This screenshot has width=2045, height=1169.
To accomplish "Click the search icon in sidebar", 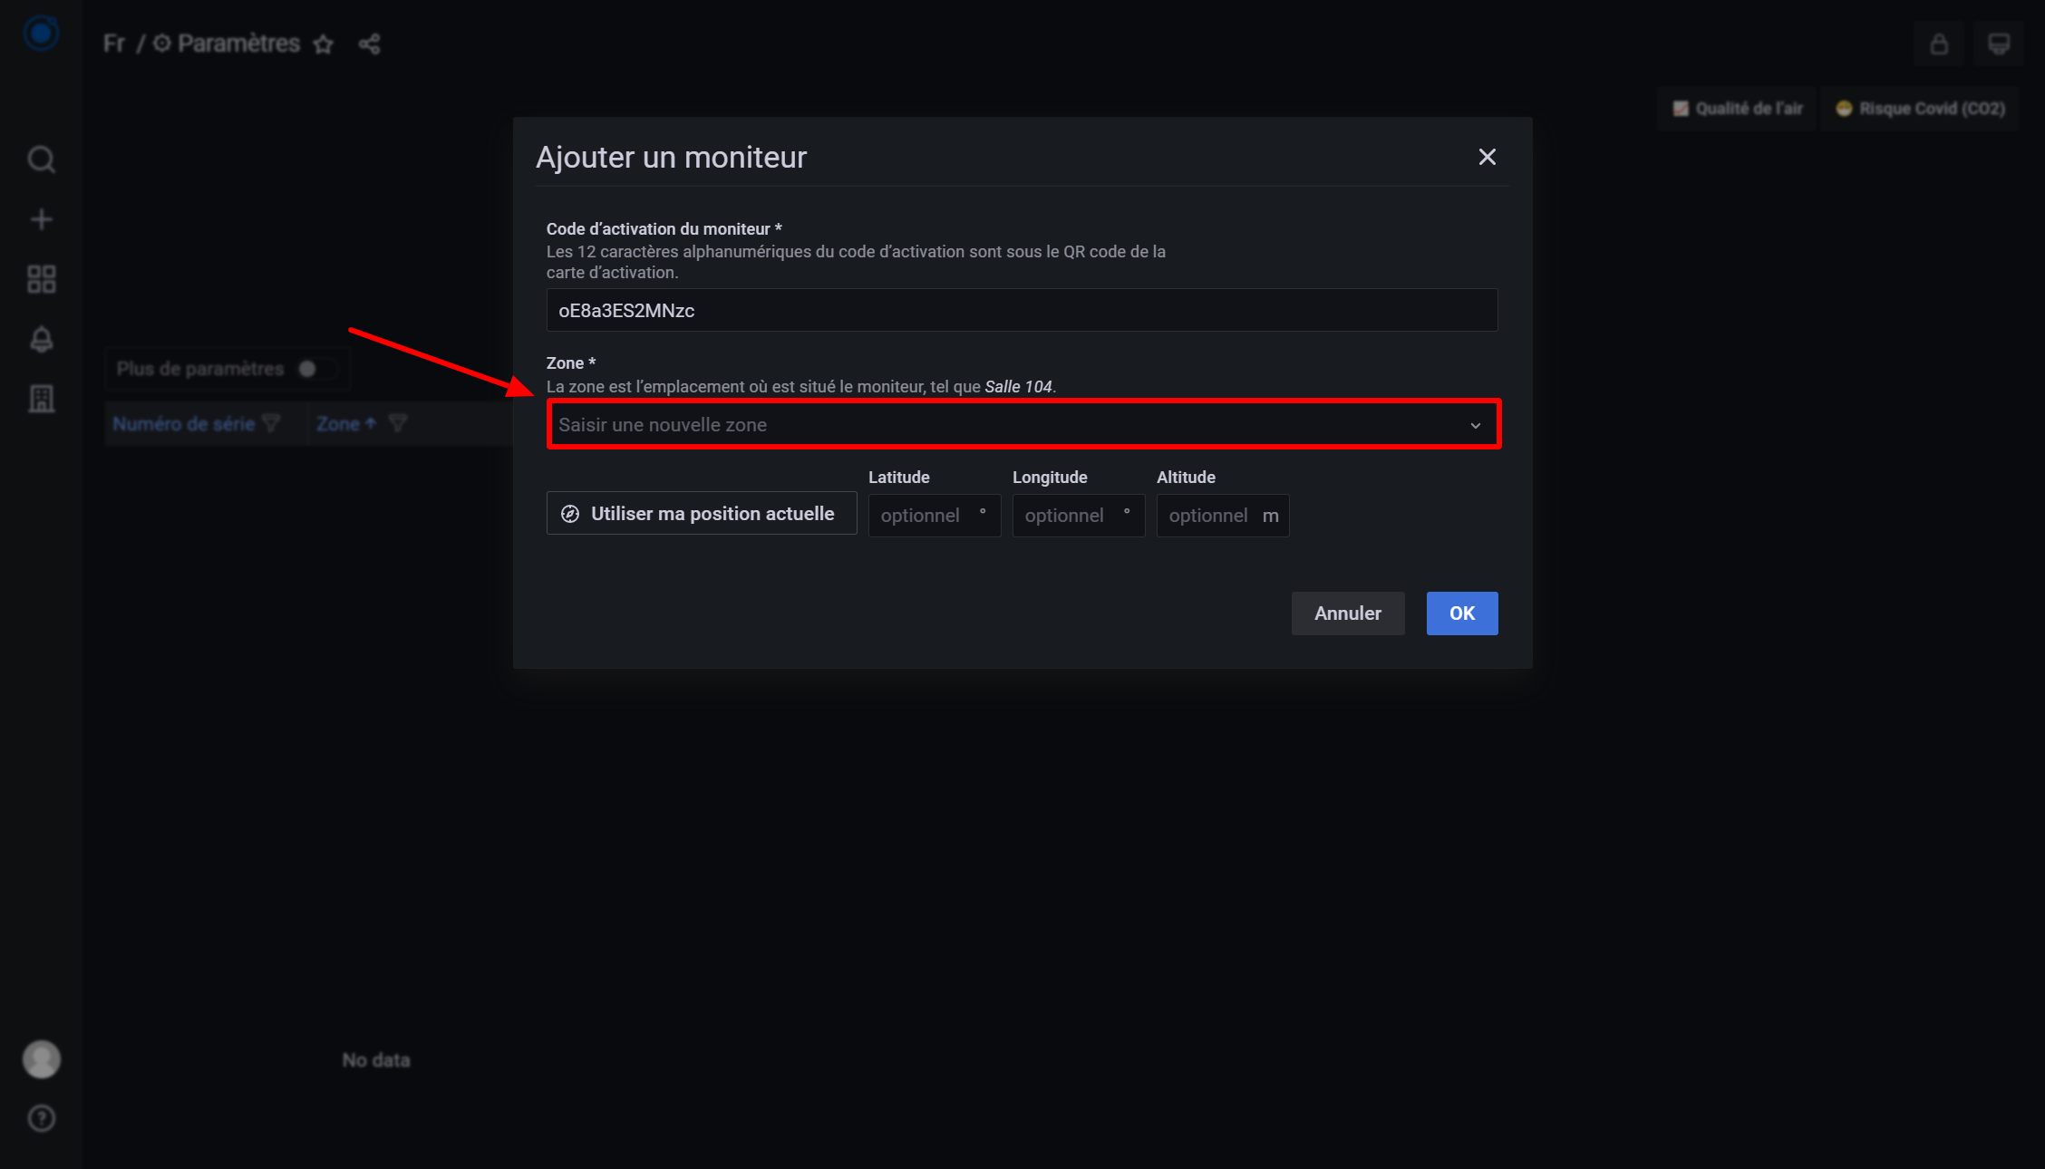I will pyautogui.click(x=41, y=159).
